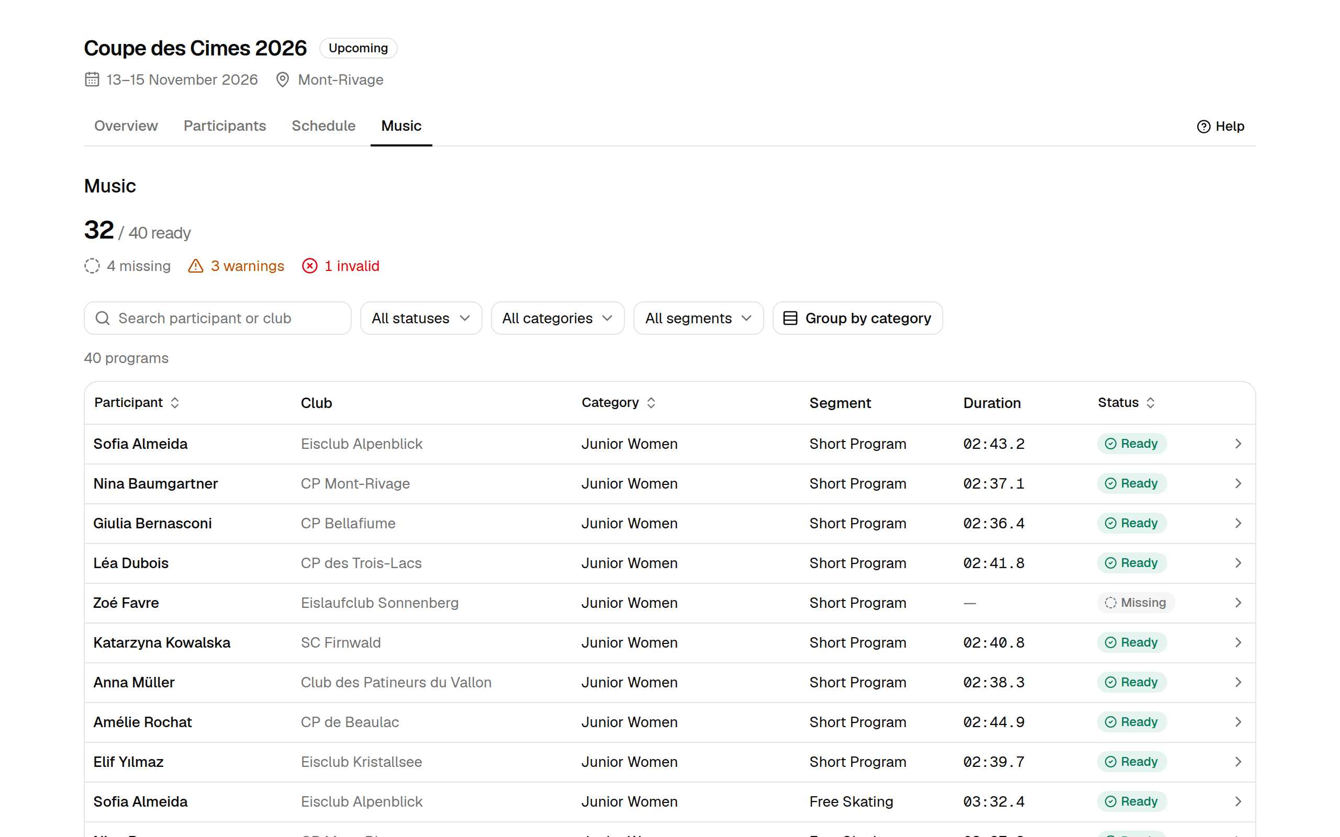This screenshot has width=1340, height=837.
Task: Click Eislaufclub Sonnenberg club cell
Action: click(x=380, y=603)
